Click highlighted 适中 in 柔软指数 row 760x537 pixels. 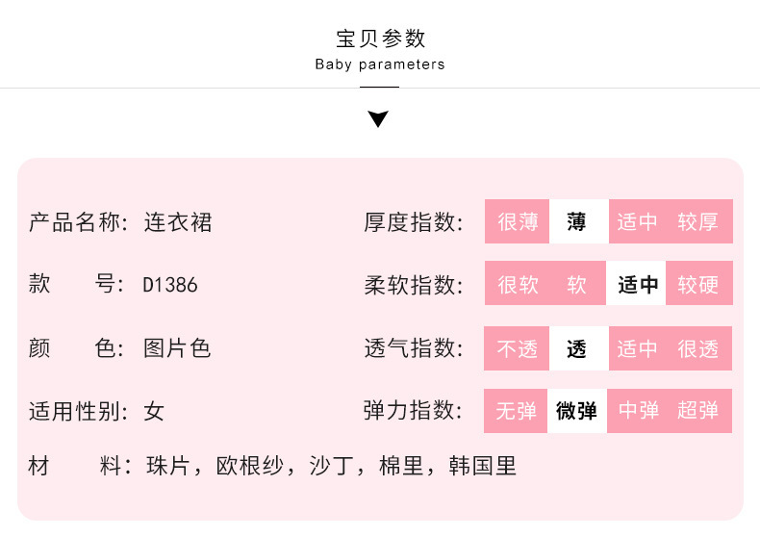pos(638,285)
